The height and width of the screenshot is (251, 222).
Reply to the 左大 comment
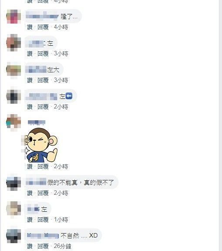click(x=43, y=80)
